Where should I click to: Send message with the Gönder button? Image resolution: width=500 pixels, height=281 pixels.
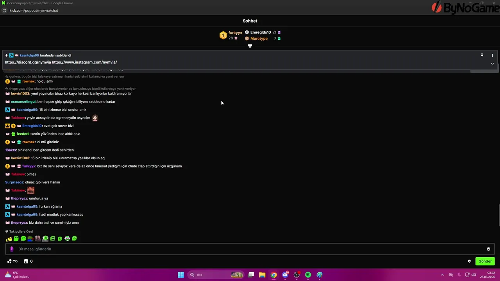point(485,261)
